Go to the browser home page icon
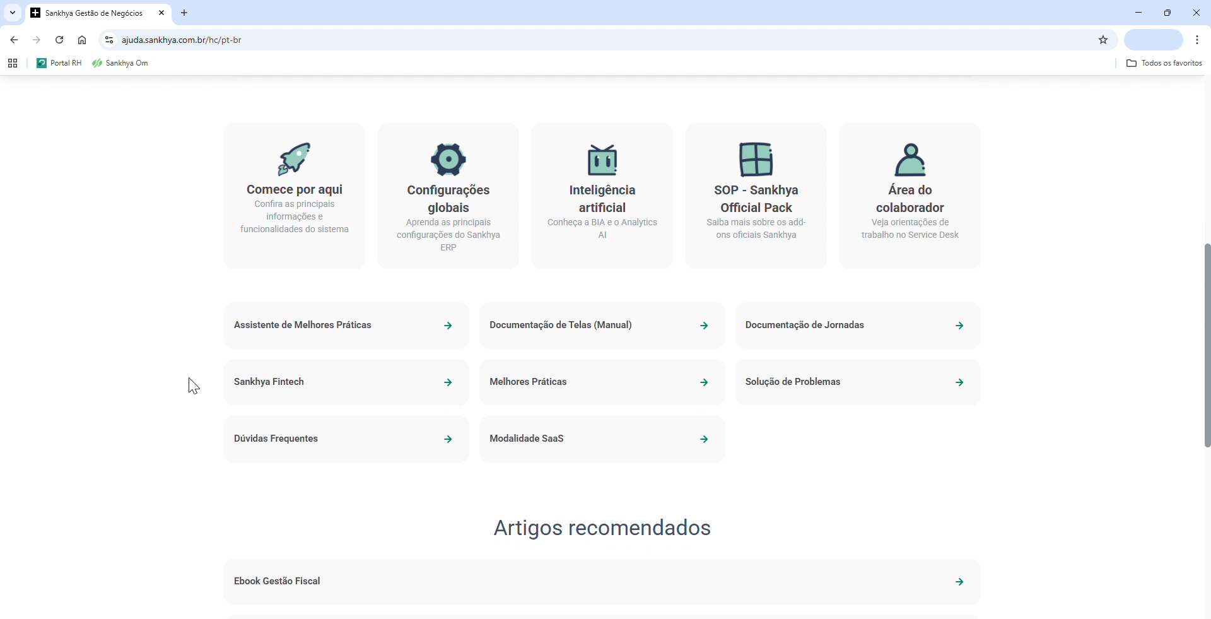The height and width of the screenshot is (619, 1211). point(83,40)
